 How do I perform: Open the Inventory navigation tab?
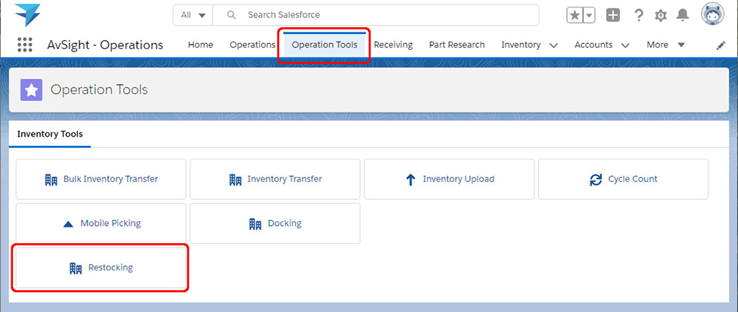(x=521, y=45)
